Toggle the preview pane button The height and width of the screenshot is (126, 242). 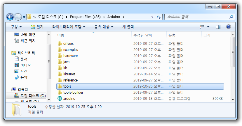[218, 27]
